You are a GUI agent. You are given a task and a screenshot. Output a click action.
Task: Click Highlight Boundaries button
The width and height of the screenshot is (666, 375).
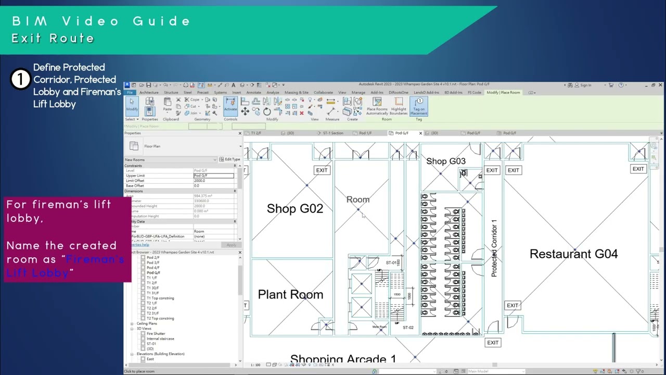pyautogui.click(x=399, y=106)
